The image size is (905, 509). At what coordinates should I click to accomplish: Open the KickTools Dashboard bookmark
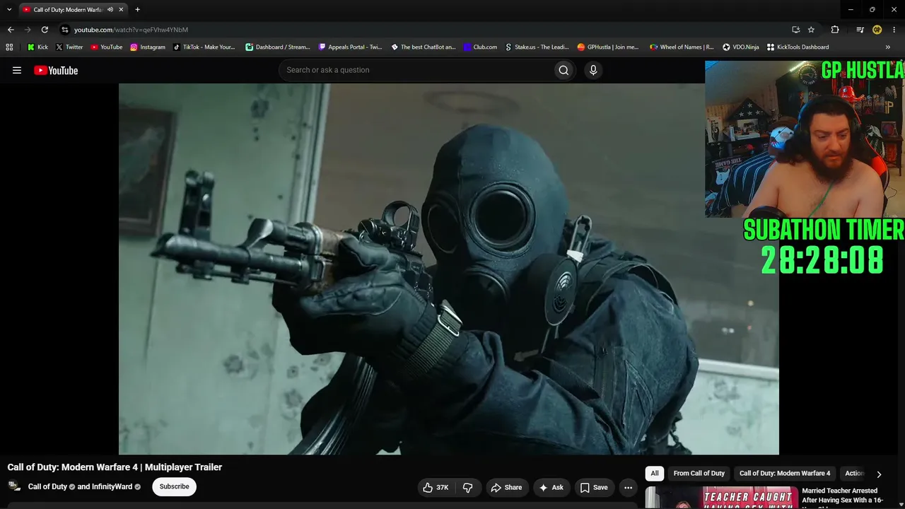click(798, 47)
